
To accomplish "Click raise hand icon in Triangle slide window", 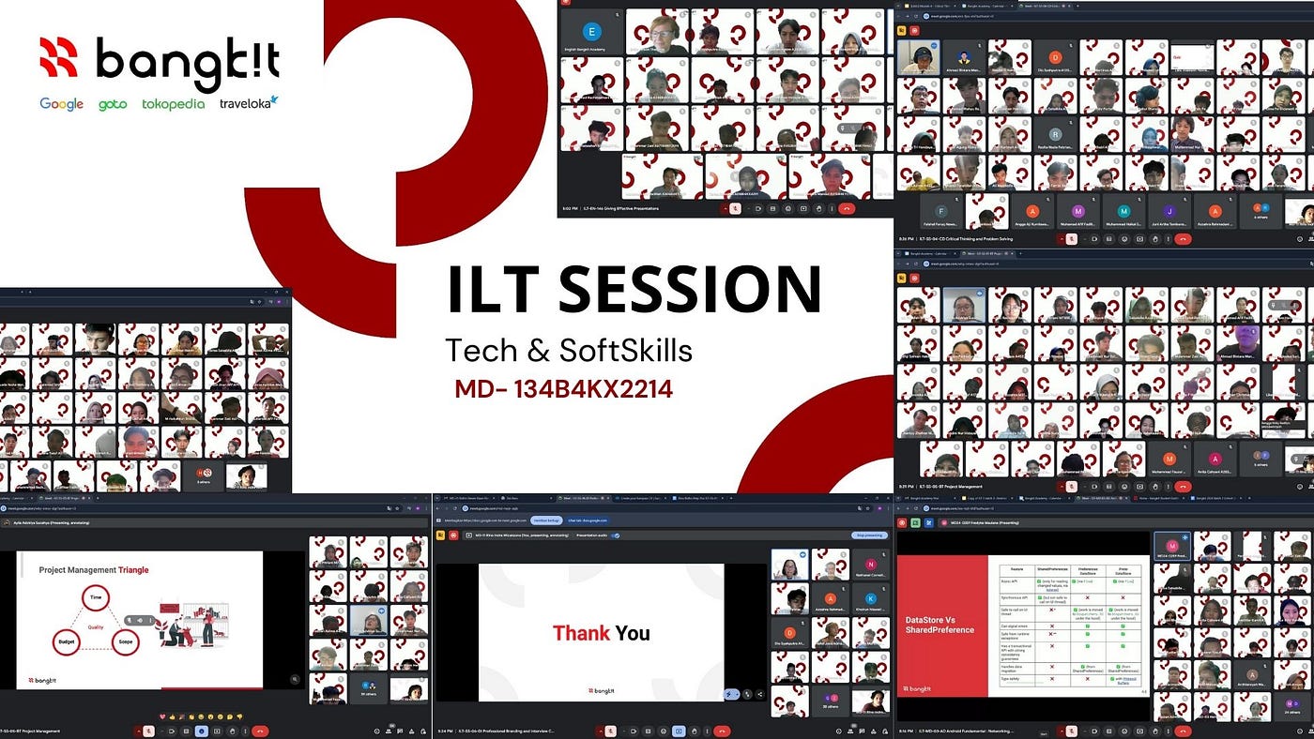I will (233, 731).
